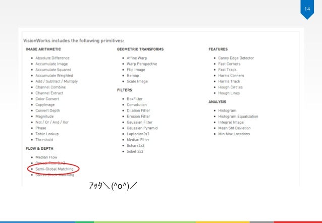The height and width of the screenshot is (223, 322).
Task: Click the GEOMETRIC TRANSFORMS heading
Action: point(140,49)
